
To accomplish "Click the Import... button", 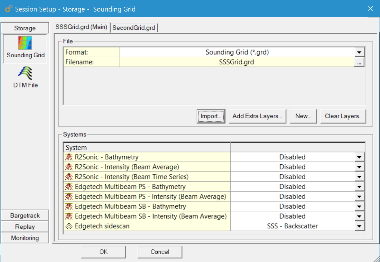I will click(x=211, y=116).
